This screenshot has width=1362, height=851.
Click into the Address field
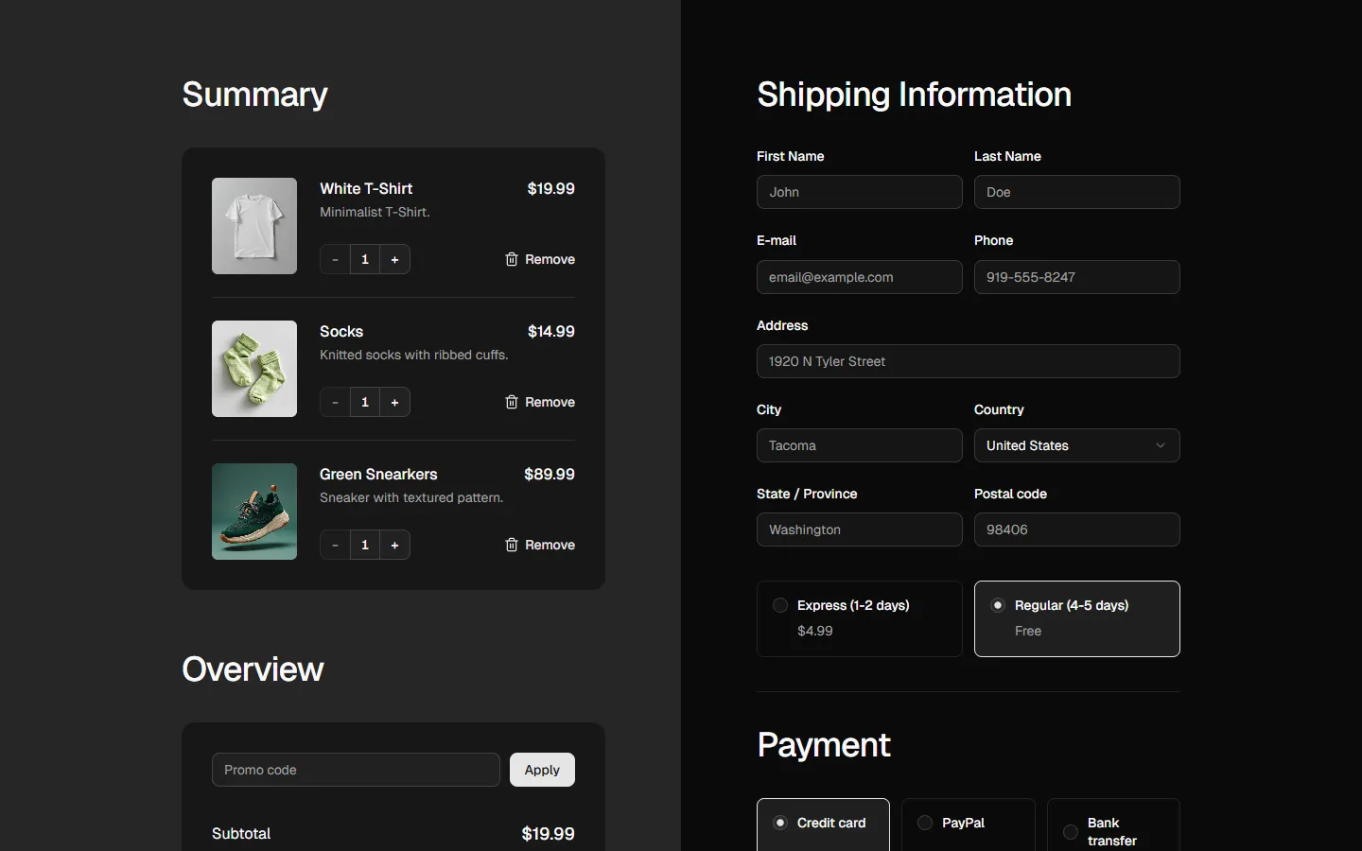[x=968, y=361]
